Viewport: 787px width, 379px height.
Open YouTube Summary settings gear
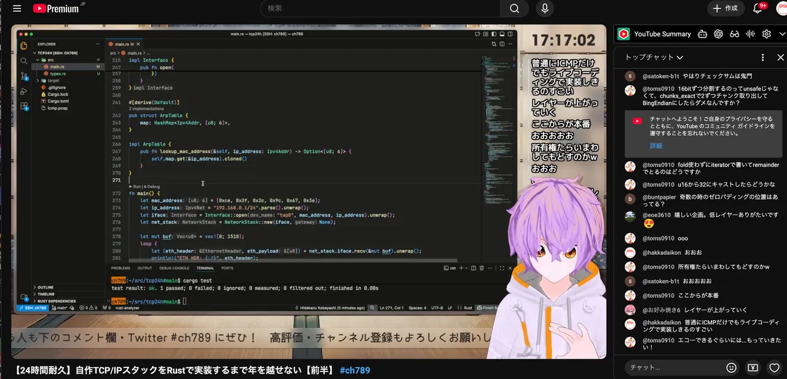click(766, 34)
